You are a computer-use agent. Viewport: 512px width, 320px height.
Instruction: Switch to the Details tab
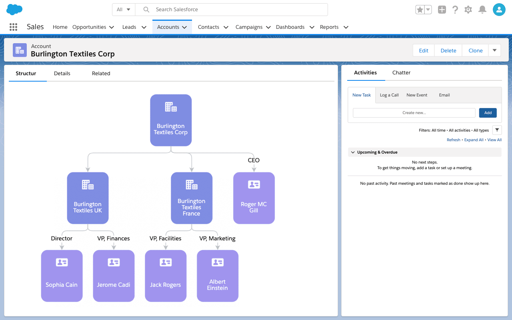click(62, 74)
